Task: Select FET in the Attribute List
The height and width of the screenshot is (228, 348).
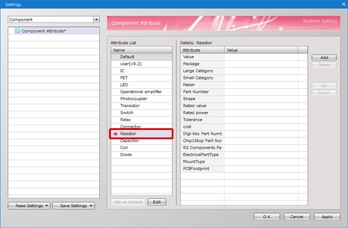Action: [x=142, y=78]
